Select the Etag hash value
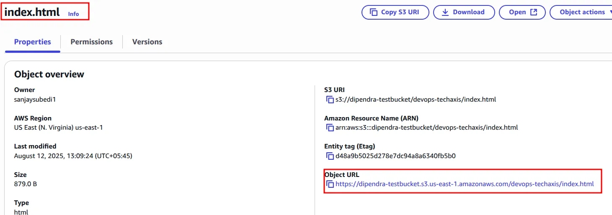 [x=395, y=156]
